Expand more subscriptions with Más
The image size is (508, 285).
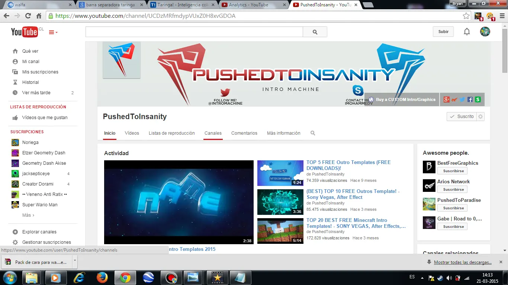click(28, 215)
